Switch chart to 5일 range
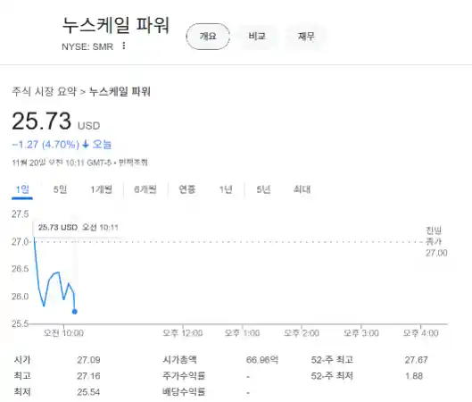This screenshot has width=472, height=402. (x=60, y=189)
